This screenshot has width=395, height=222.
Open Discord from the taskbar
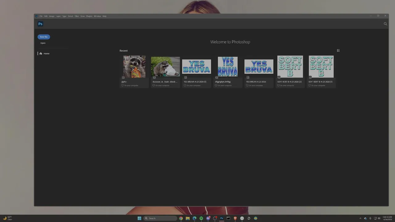pos(208,218)
